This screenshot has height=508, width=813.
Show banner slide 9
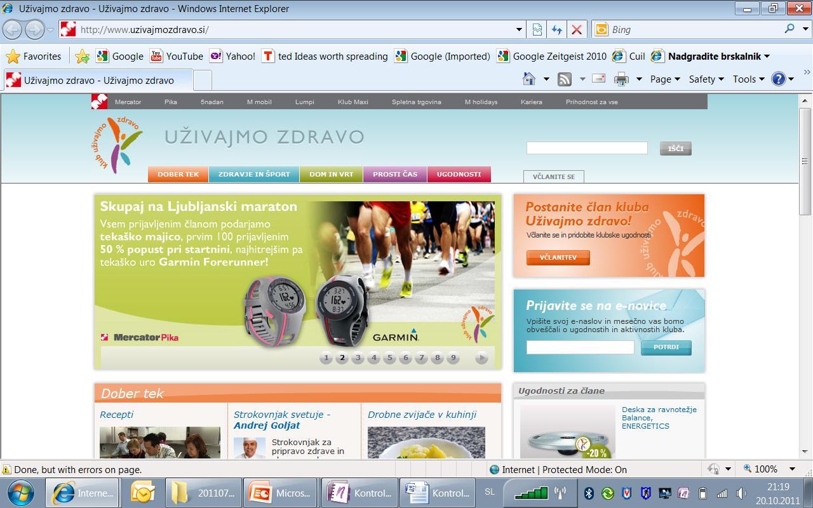[453, 358]
